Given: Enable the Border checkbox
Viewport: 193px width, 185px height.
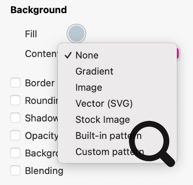Looking at the screenshot, I should click(x=16, y=83).
